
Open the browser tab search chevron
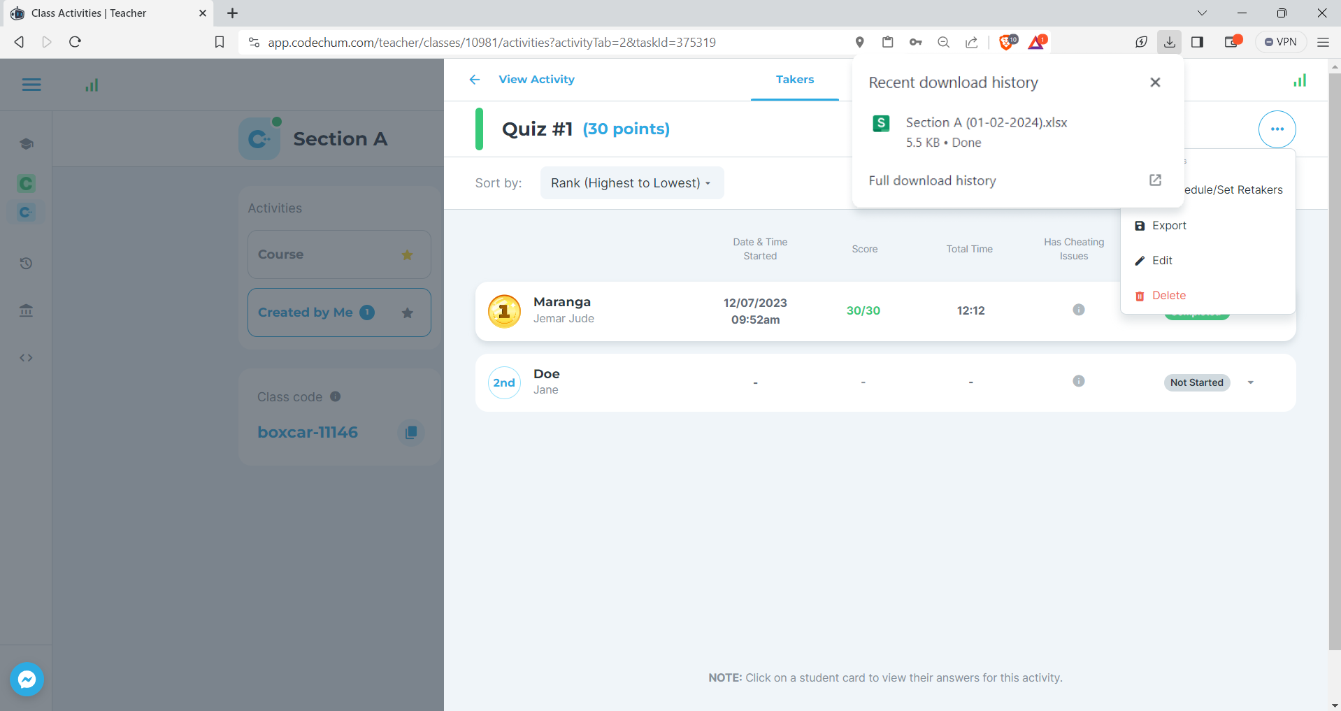[1202, 13]
